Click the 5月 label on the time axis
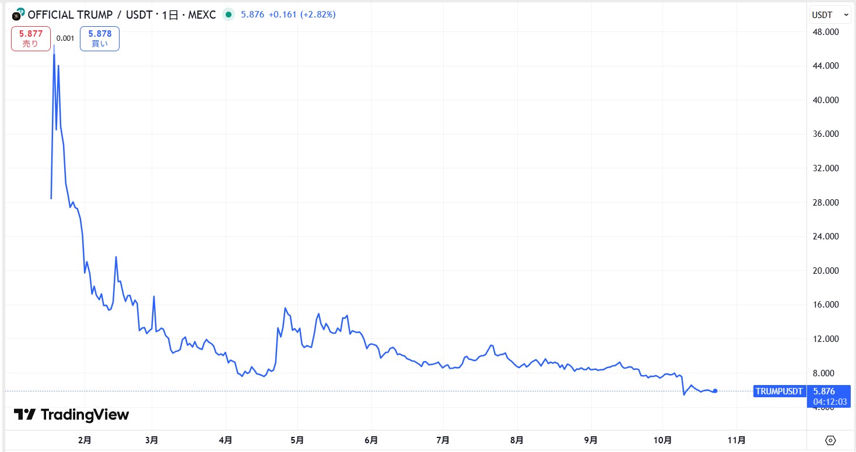Image resolution: width=856 pixels, height=452 pixels. click(x=297, y=440)
